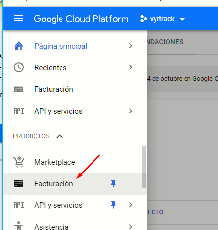Click the top Facturación credit card icon

pyautogui.click(x=19, y=89)
